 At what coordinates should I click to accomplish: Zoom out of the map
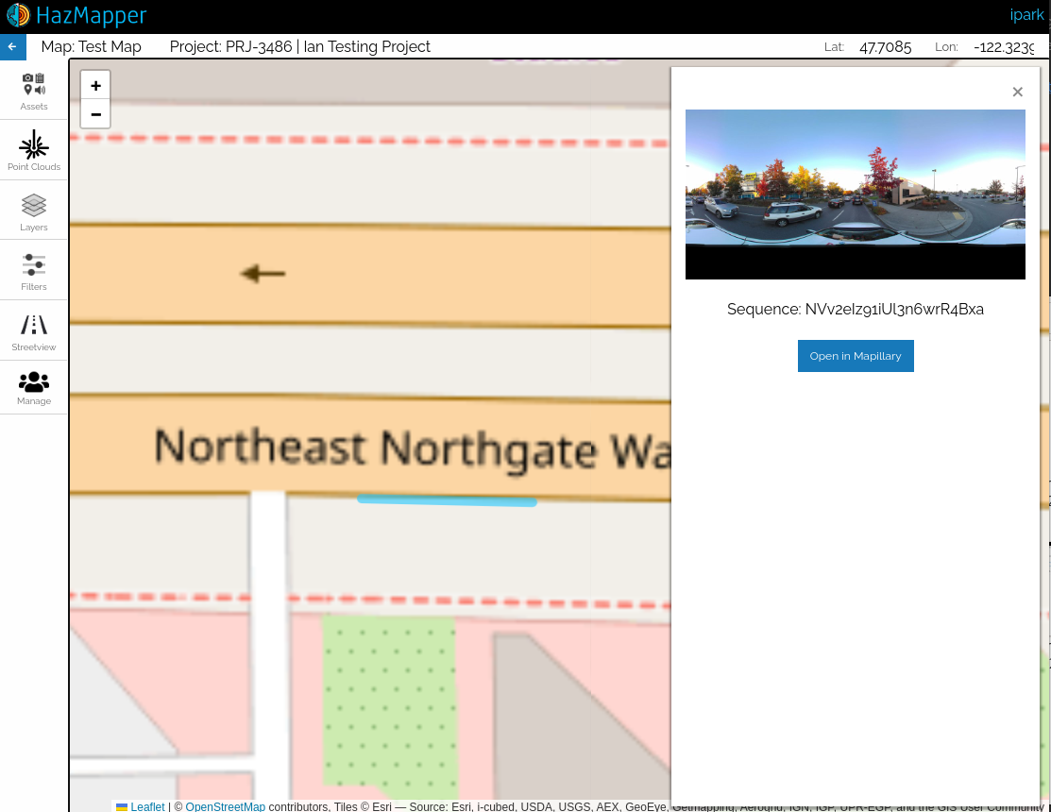pos(95,113)
